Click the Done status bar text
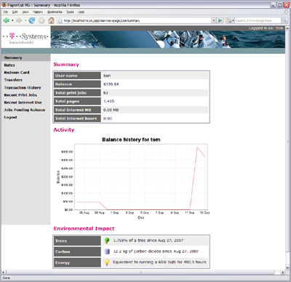The image size is (291, 282). 7,278
